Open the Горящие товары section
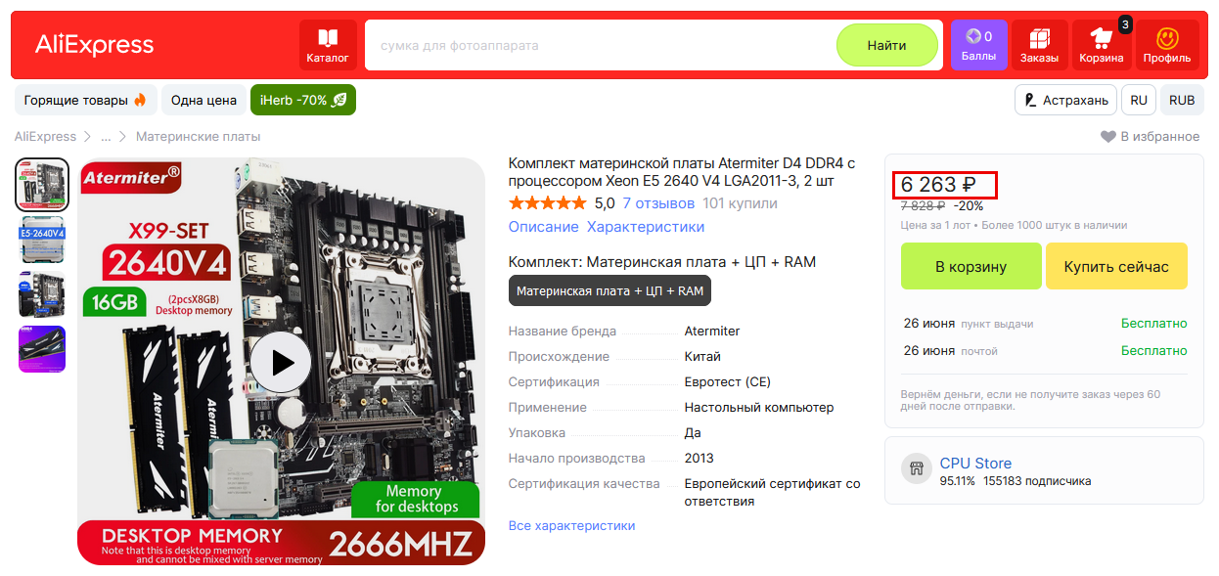 point(85,100)
